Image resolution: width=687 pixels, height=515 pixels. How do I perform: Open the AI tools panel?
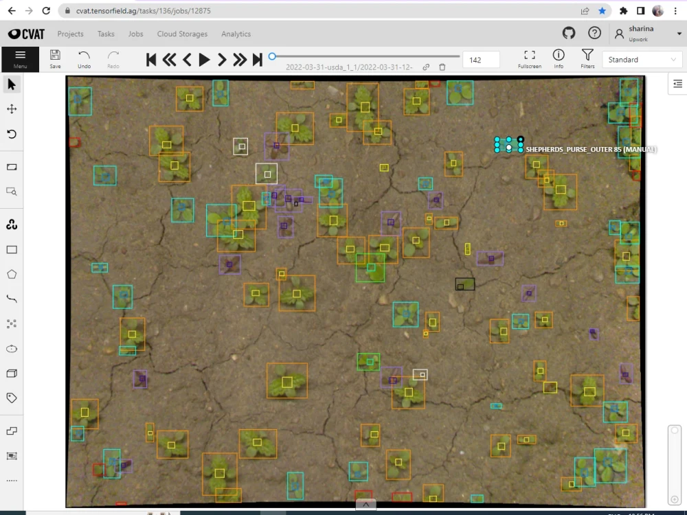tap(11, 224)
